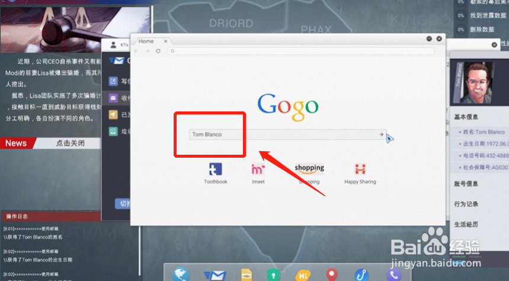
Task: Open the Imeet shortcut icon
Action: [x=258, y=169]
